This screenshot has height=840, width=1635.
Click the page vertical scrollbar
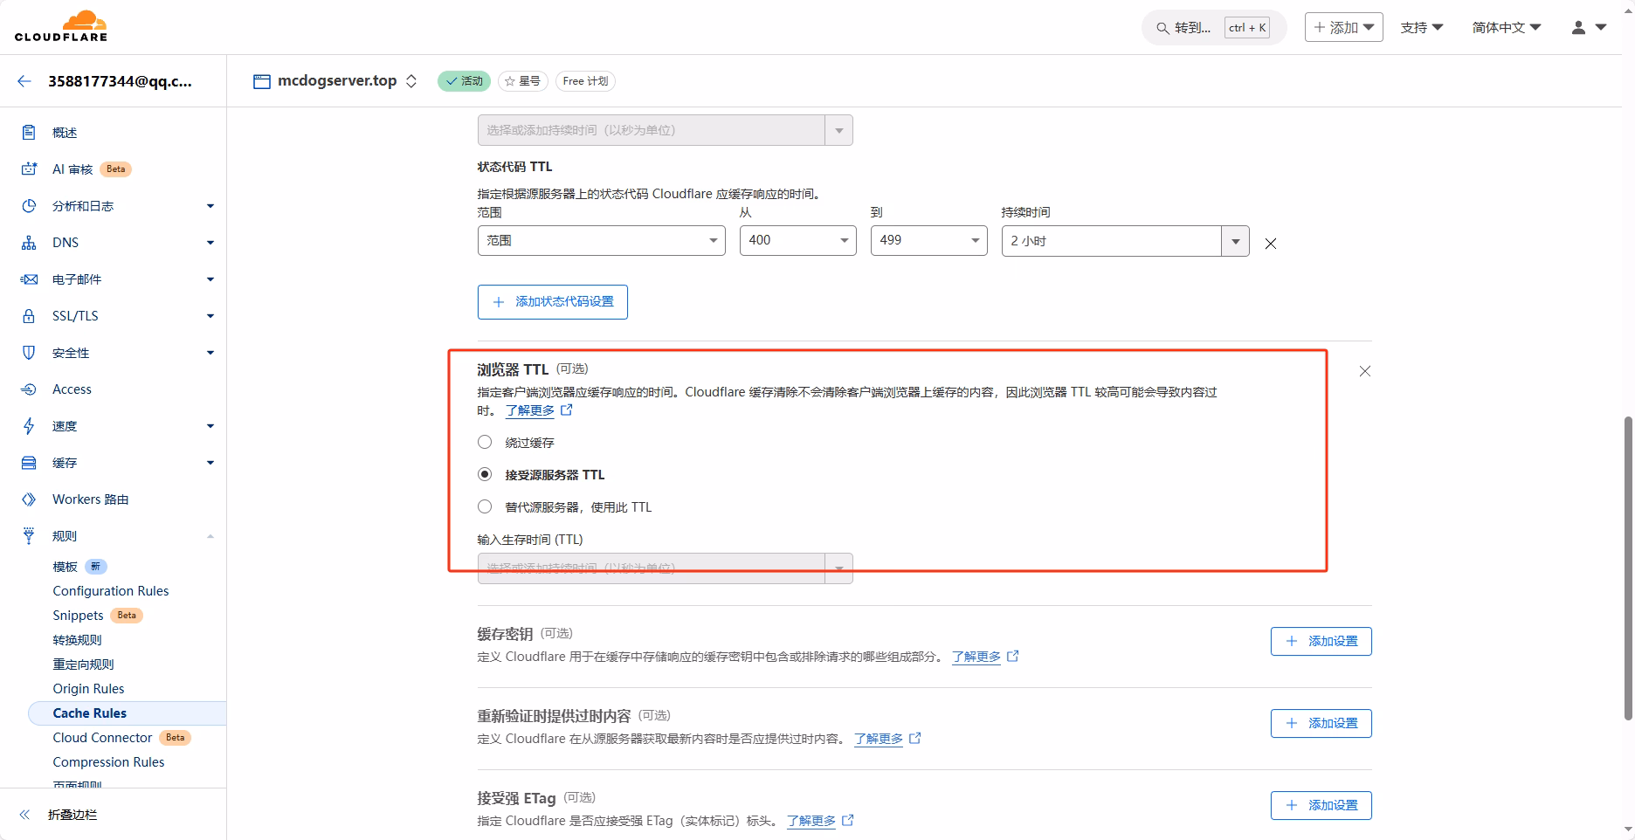click(x=1628, y=568)
